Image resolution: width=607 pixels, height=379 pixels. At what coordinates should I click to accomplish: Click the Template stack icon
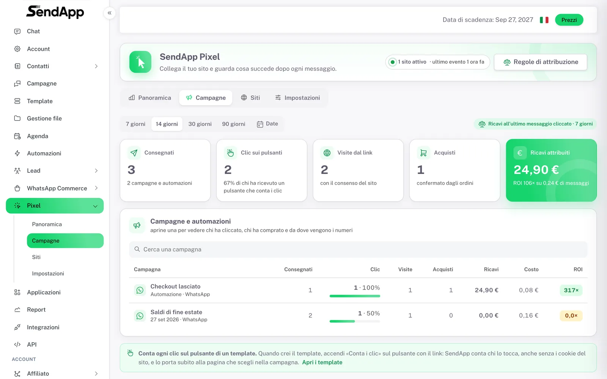(x=17, y=101)
